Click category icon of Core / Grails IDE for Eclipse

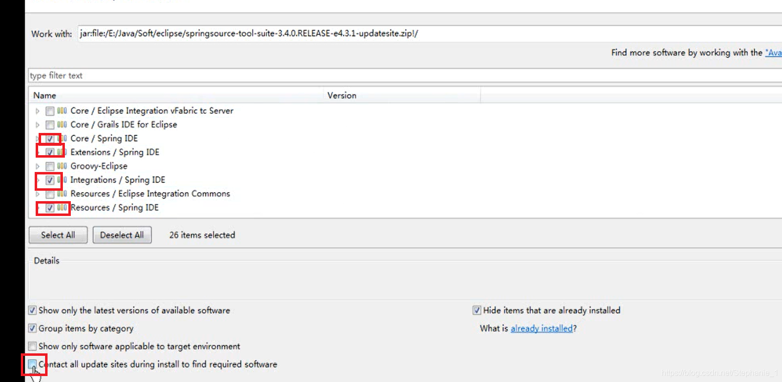point(62,125)
